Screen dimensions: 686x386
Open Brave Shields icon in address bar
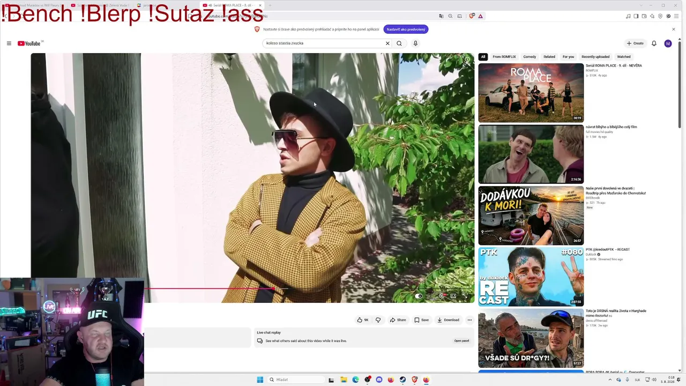pyautogui.click(x=472, y=16)
